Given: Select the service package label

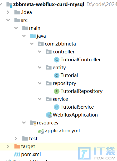Looking at the screenshot, I should point(60,99).
